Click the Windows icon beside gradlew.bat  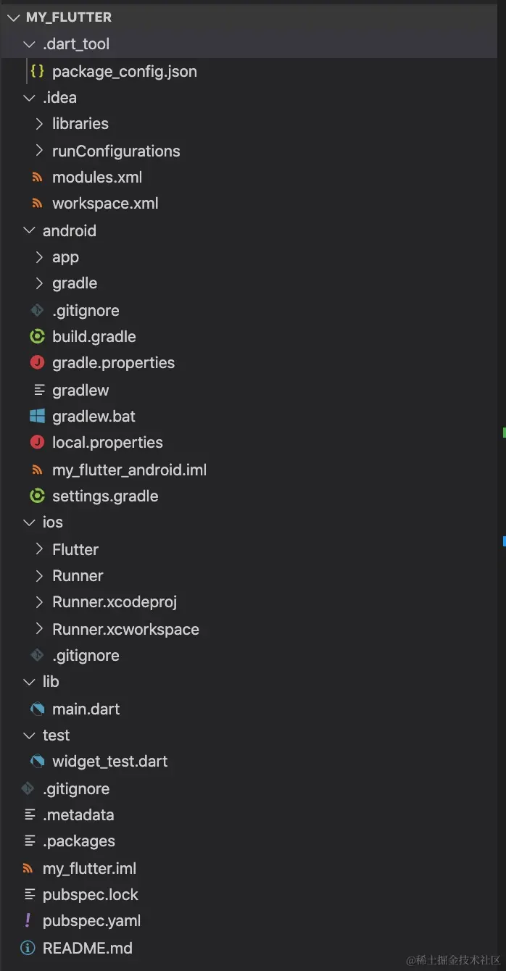[37, 417]
